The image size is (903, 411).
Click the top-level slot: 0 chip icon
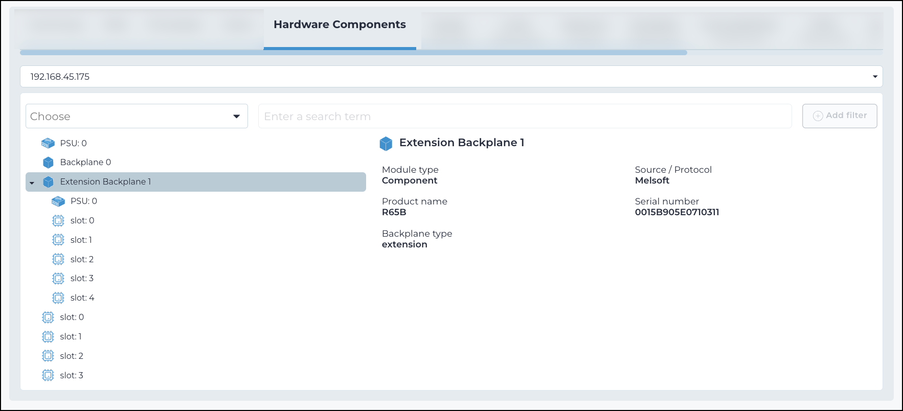click(x=48, y=317)
